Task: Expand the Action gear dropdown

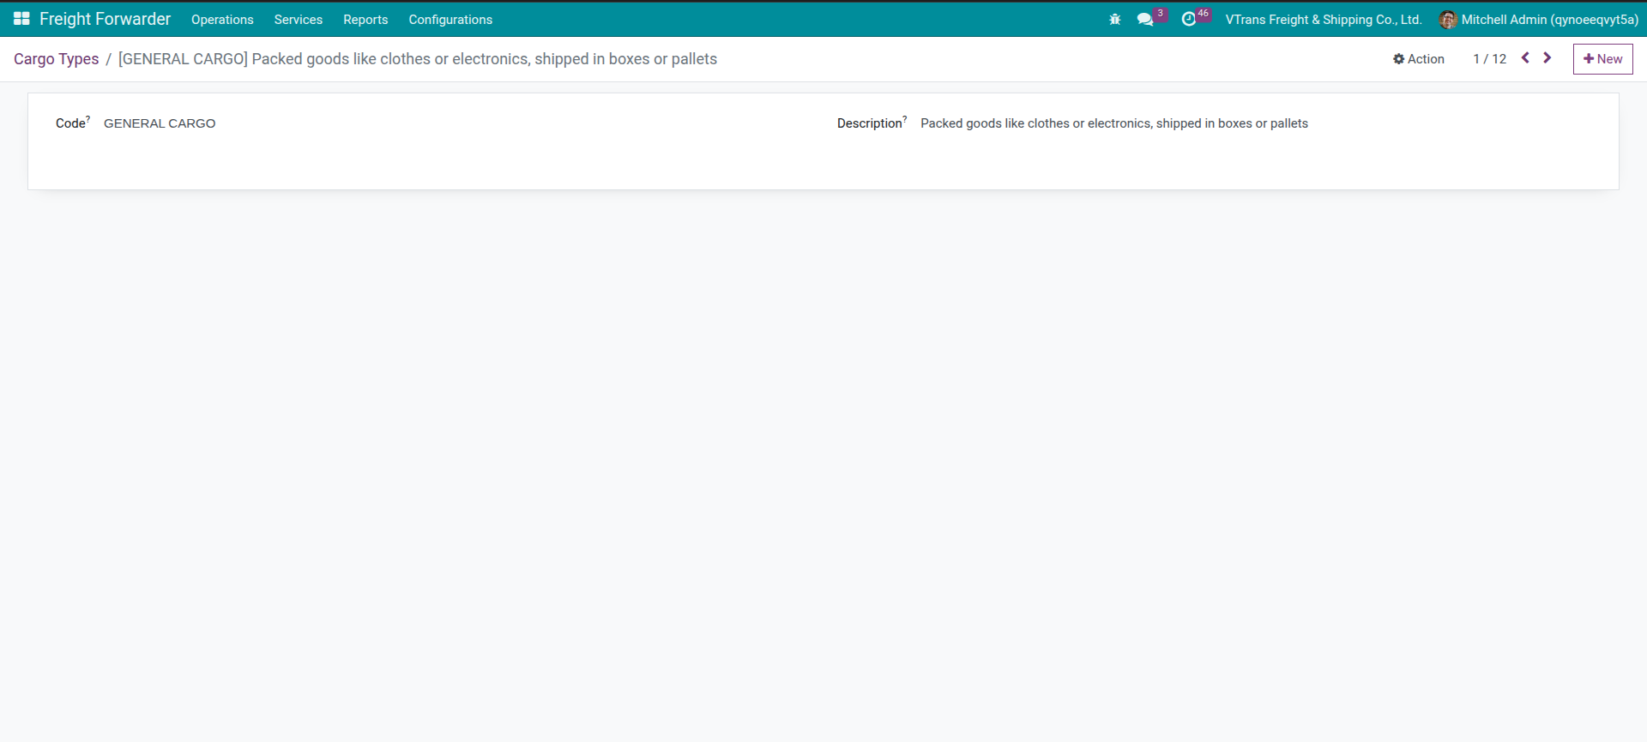Action: coord(1418,59)
